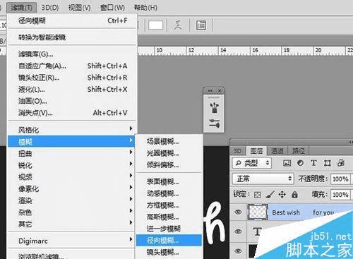
Task: Open the 视图(V) menu
Action: 79,8
